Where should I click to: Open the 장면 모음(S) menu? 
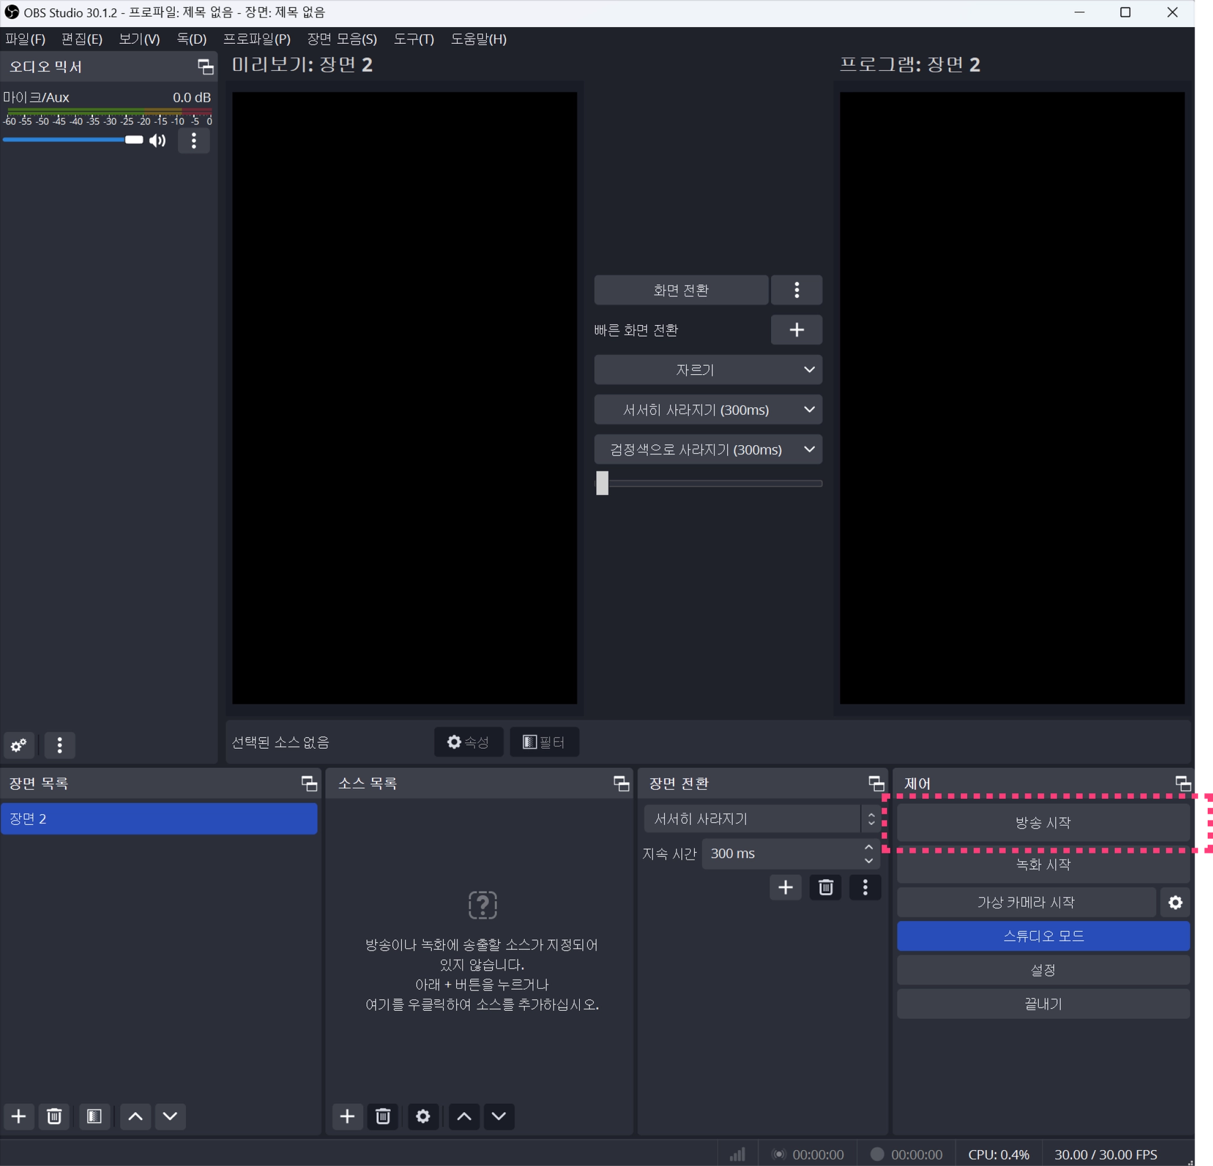click(x=342, y=39)
